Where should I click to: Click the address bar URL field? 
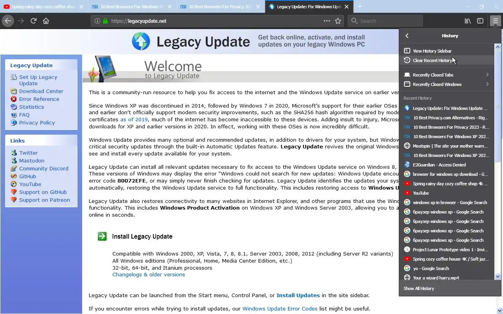pyautogui.click(x=216, y=21)
